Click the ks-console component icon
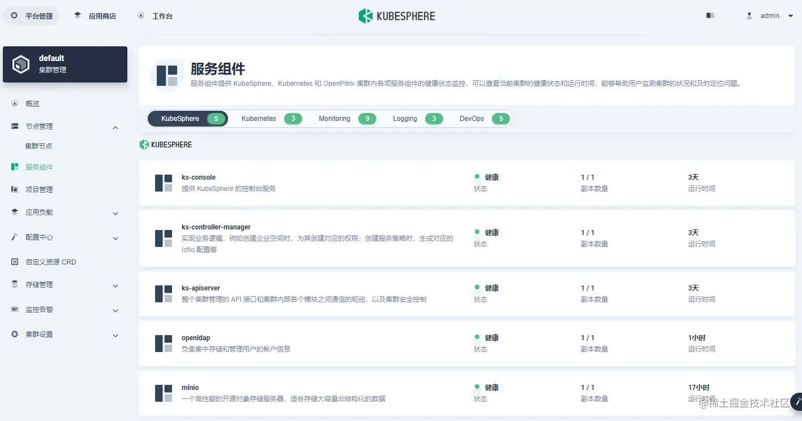Viewport: 802px width, 421px height. pyautogui.click(x=164, y=183)
